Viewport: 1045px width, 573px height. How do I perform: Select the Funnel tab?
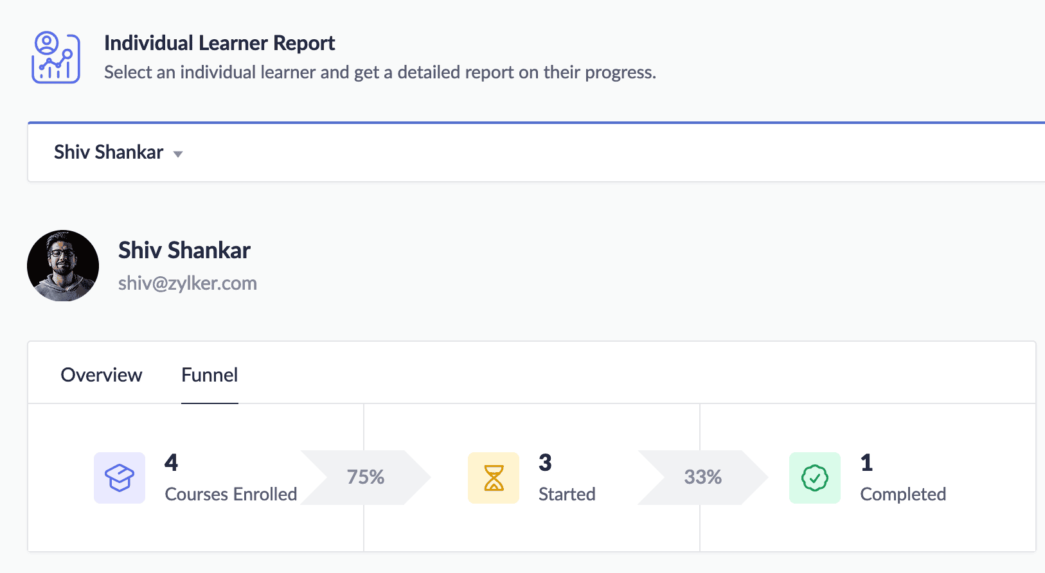tap(210, 375)
